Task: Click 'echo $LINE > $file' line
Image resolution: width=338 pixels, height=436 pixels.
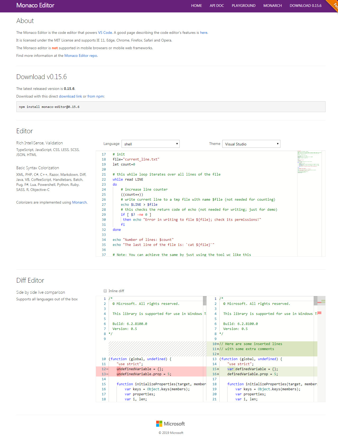Action: [x=139, y=204]
